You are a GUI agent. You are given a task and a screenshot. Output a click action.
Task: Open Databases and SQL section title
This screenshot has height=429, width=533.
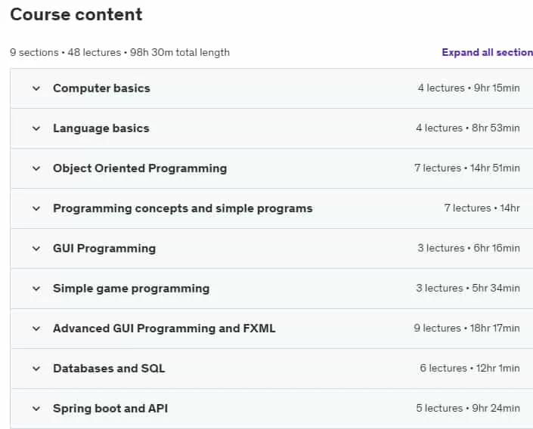tap(109, 369)
